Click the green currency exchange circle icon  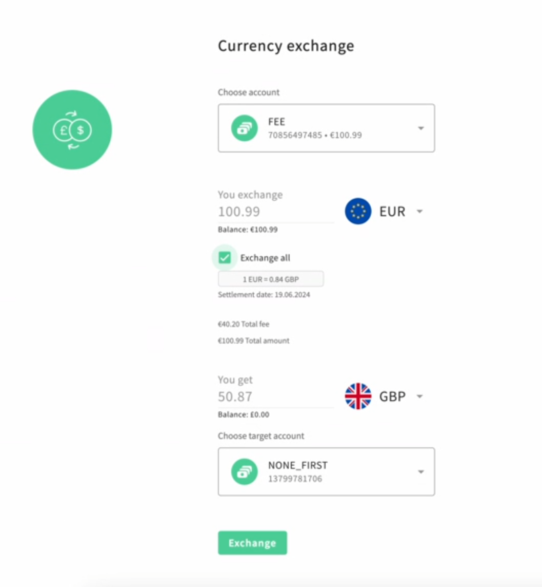(x=72, y=129)
